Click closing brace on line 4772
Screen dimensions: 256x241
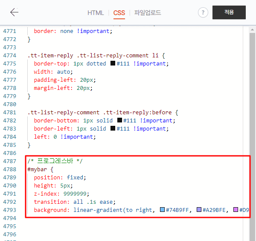coord(29,39)
